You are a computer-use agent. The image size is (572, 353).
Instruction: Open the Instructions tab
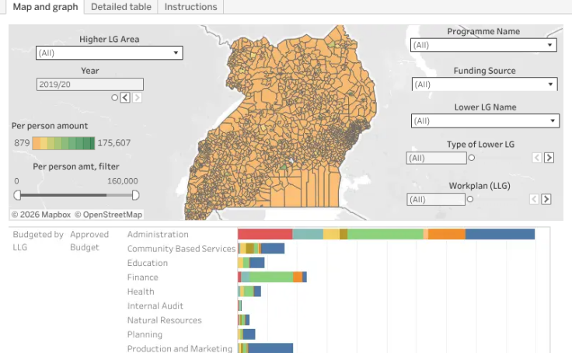(190, 7)
